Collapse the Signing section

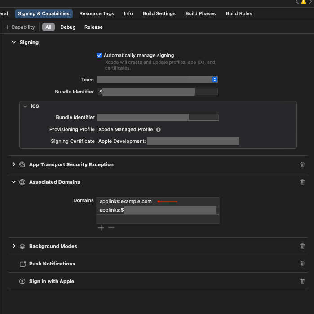[x=14, y=42]
